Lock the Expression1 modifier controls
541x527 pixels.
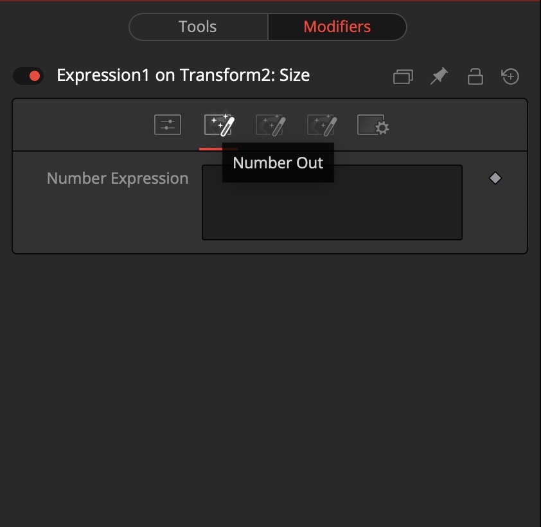pos(475,76)
